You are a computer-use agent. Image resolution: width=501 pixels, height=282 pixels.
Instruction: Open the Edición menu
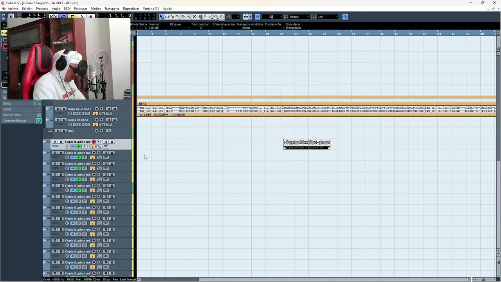coord(27,9)
